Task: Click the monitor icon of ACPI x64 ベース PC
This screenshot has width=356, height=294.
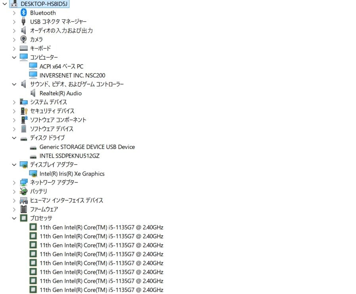Action: (33, 66)
